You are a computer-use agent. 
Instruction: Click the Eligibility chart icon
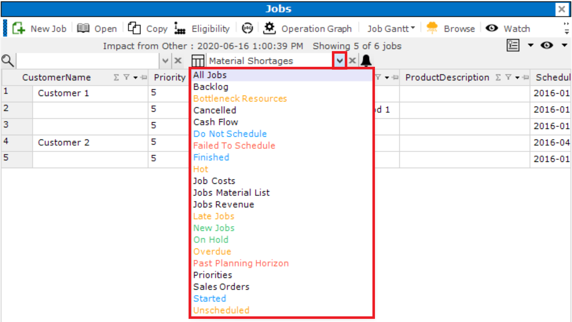pyautogui.click(x=180, y=28)
